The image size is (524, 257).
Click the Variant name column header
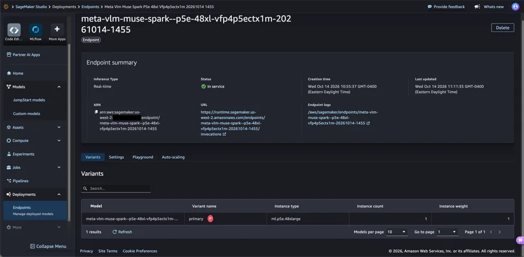click(x=205, y=206)
